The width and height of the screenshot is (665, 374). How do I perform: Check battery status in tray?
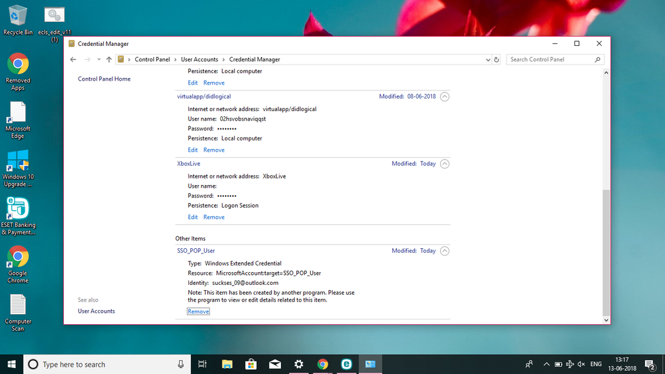tap(558, 364)
